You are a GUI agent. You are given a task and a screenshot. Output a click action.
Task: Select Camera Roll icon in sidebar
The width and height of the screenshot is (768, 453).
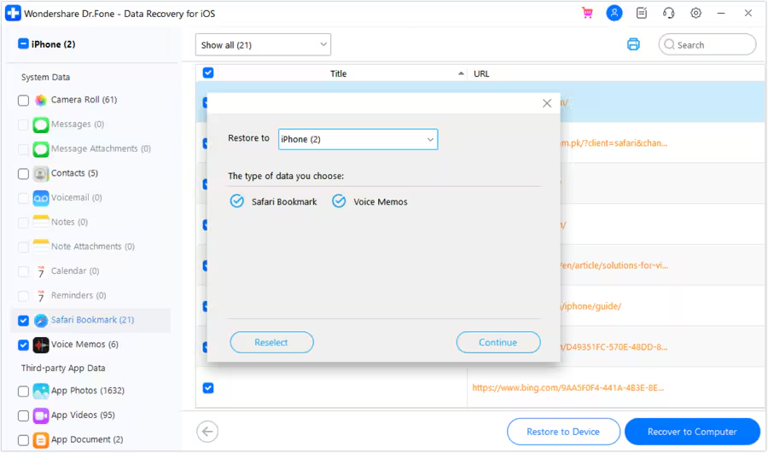[41, 101]
